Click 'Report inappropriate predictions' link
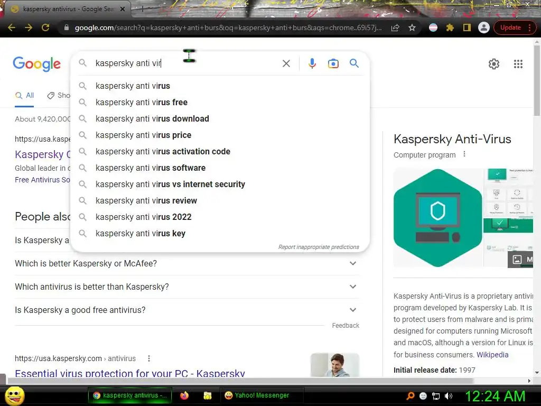Image resolution: width=541 pixels, height=406 pixels. (319, 247)
